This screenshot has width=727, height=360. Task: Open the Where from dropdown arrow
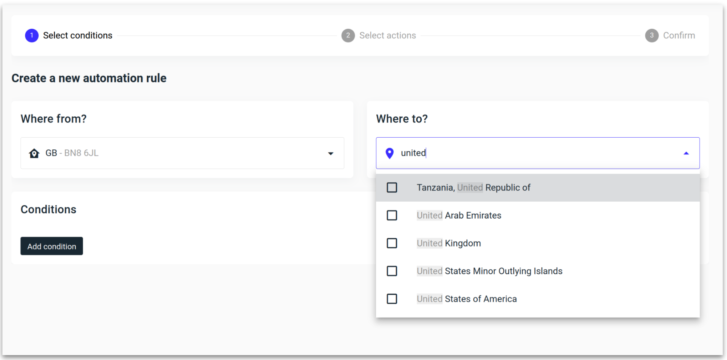coord(331,154)
